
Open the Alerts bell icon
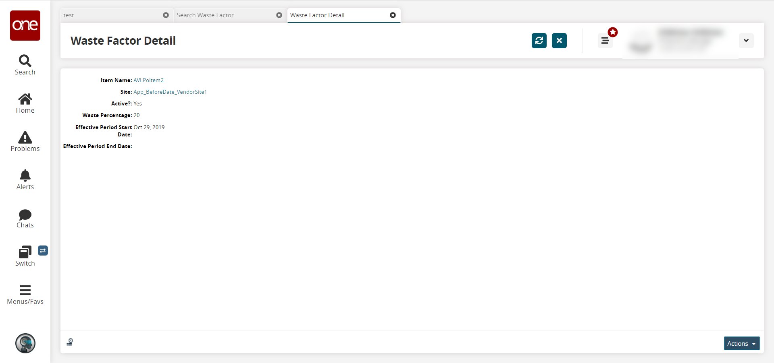click(x=25, y=180)
